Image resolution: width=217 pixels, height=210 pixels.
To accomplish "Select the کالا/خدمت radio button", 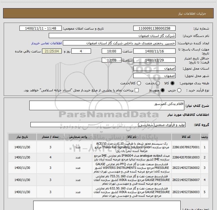I will [139, 83].
